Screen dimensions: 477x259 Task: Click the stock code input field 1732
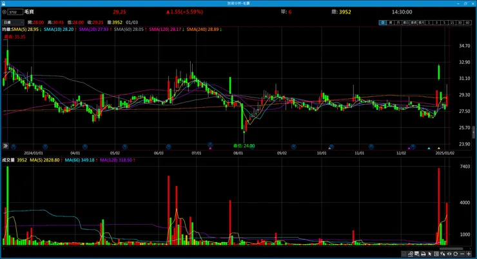15,12
